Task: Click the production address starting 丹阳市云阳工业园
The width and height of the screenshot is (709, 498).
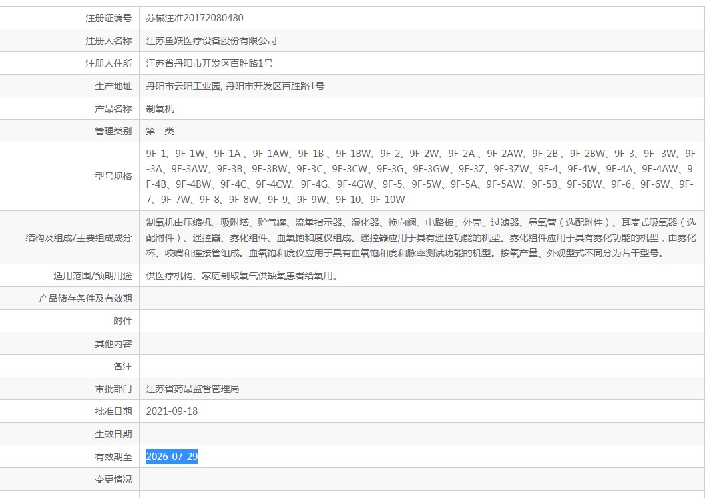Action: [235, 86]
